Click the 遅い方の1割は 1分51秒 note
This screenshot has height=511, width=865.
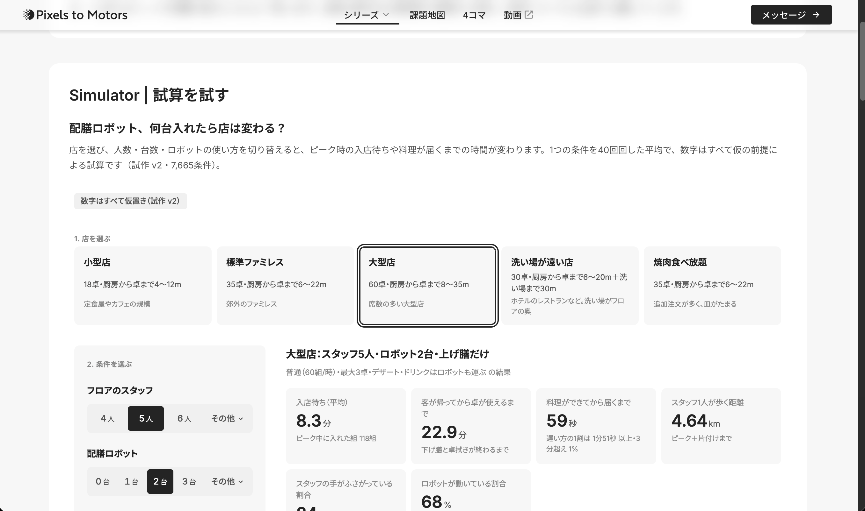click(x=593, y=444)
